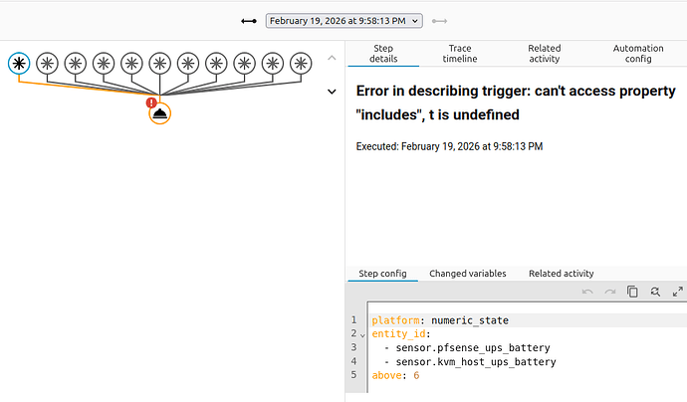Collapse the entity_id fold arrow on line 2
This screenshot has height=402, width=687.
[362, 335]
